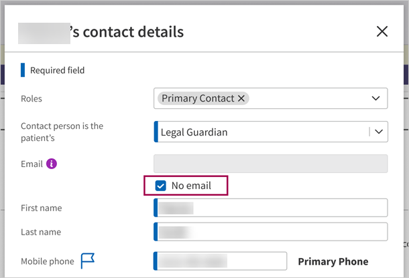Click the Email info icon
This screenshot has width=409, height=278.
point(52,164)
